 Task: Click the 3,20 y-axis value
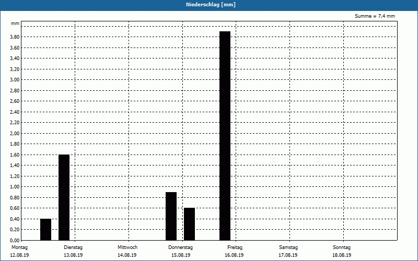click(x=15, y=69)
